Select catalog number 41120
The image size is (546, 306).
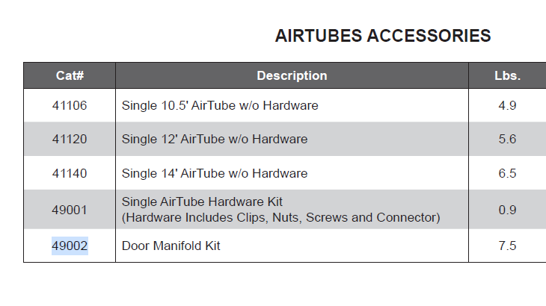coord(70,140)
